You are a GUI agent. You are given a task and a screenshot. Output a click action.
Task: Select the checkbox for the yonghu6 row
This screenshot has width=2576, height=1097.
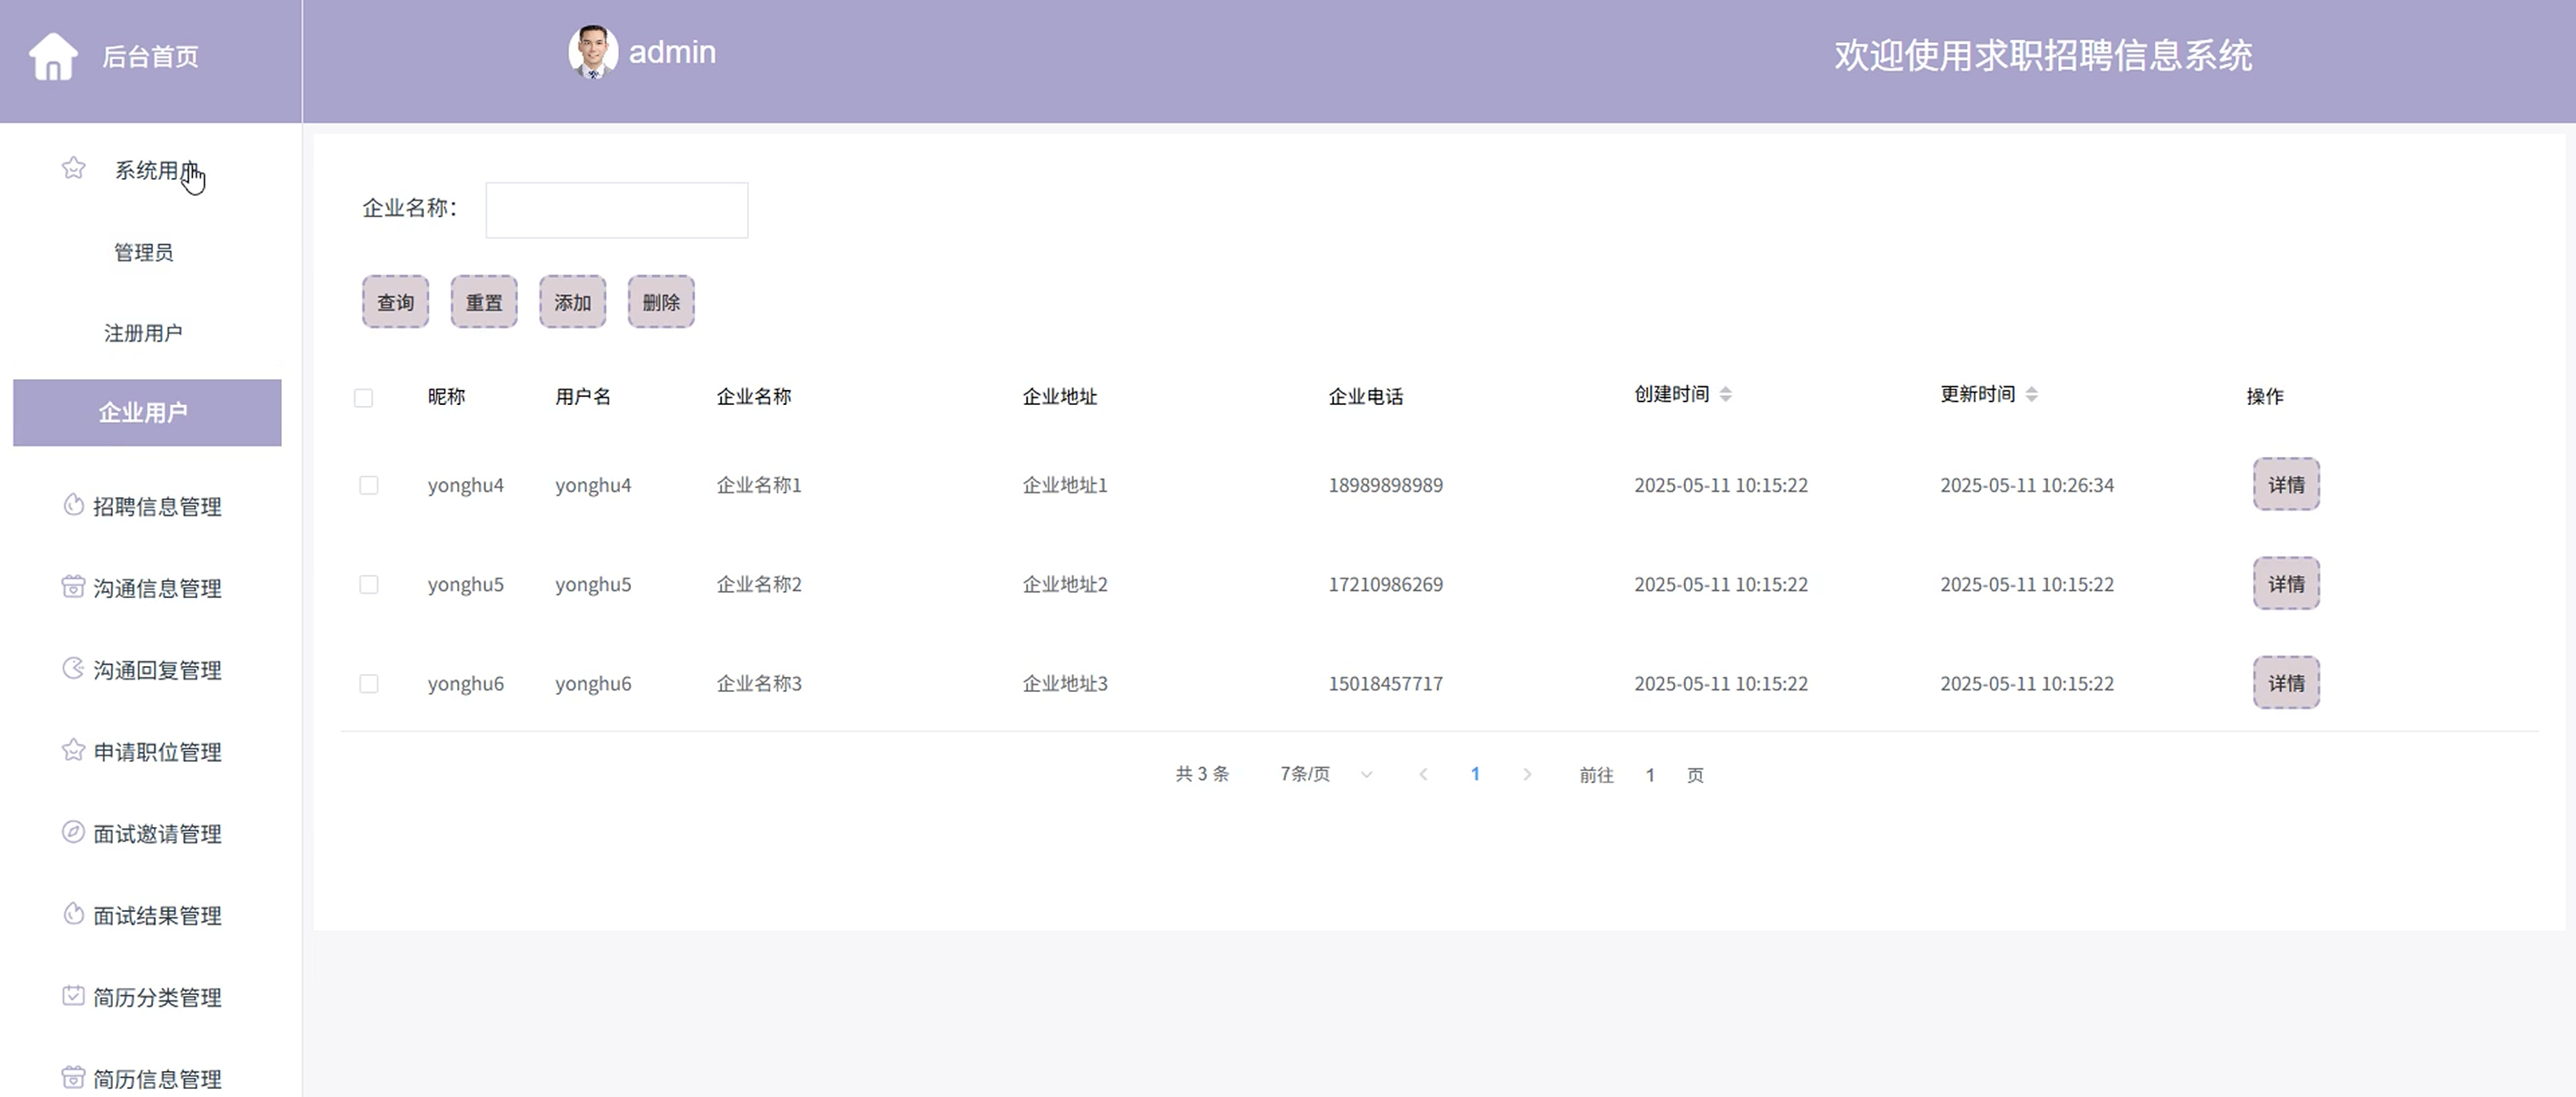(368, 683)
